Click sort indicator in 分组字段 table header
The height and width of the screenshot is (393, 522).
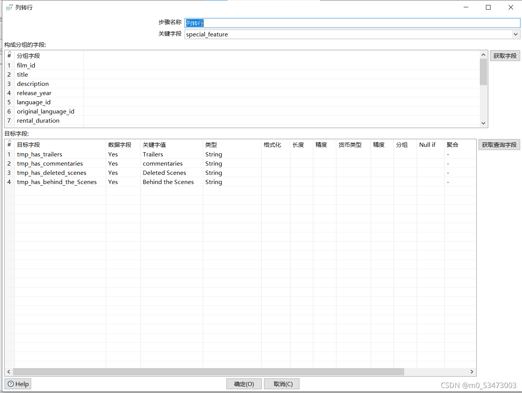pyautogui.click(x=9, y=53)
